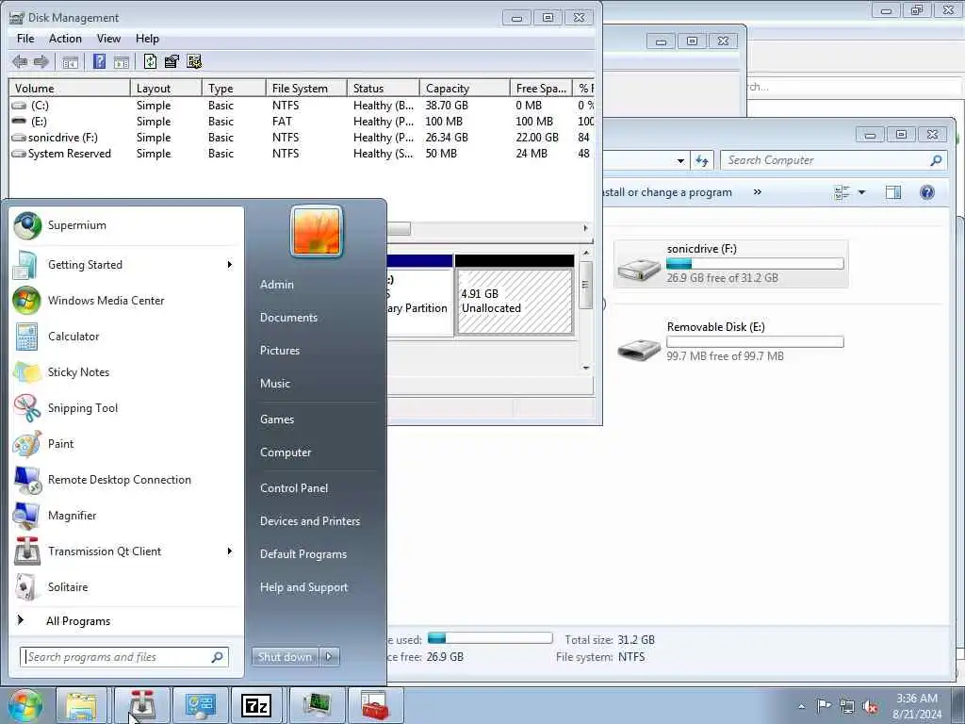
Task: Toggle Show/Hide Console Tree toolbar icon
Action: point(70,61)
